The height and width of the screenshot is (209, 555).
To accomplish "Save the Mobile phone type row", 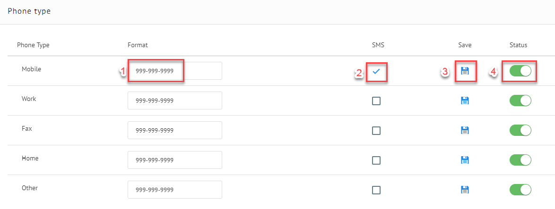I will 465,71.
